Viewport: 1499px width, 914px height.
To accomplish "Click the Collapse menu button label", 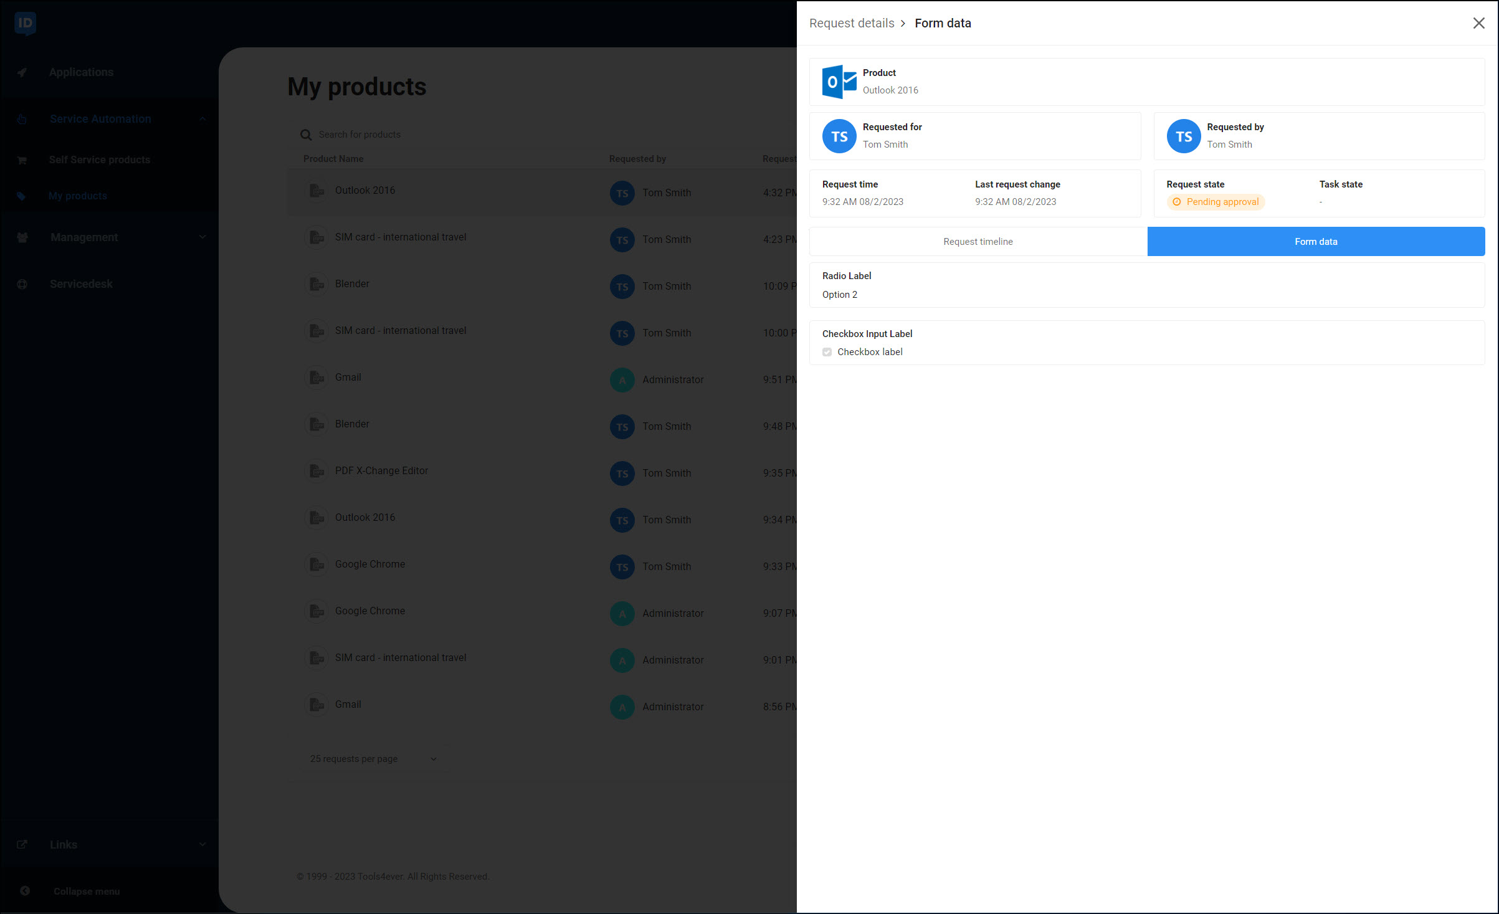I will click(x=87, y=892).
